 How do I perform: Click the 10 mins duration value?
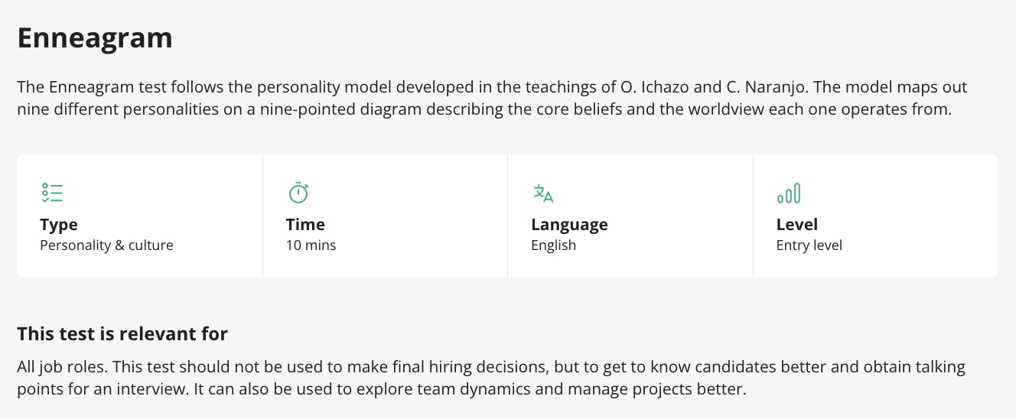tap(311, 245)
